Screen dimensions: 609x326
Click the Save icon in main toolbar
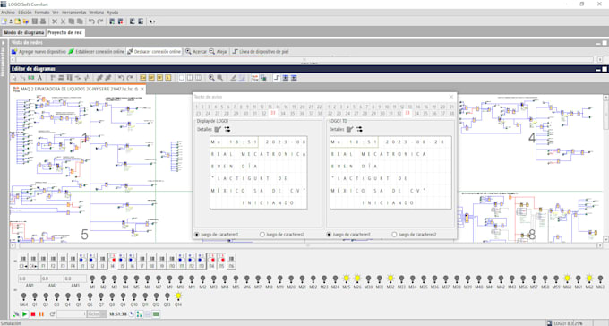tap(35, 21)
